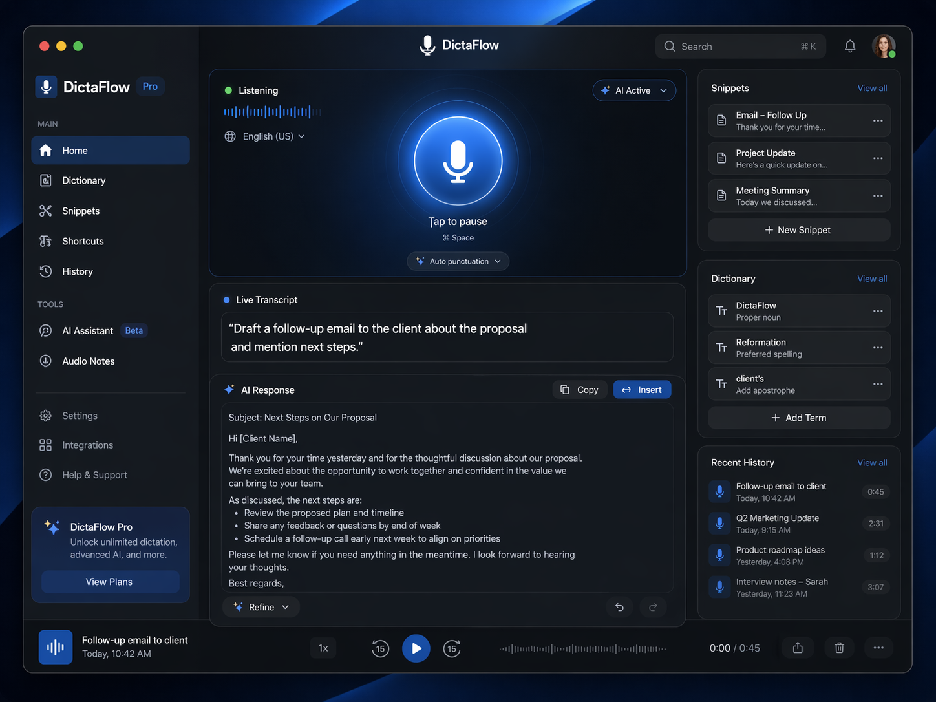
Task: Open options for DictaFlow dictionary term
Action: [878, 311]
